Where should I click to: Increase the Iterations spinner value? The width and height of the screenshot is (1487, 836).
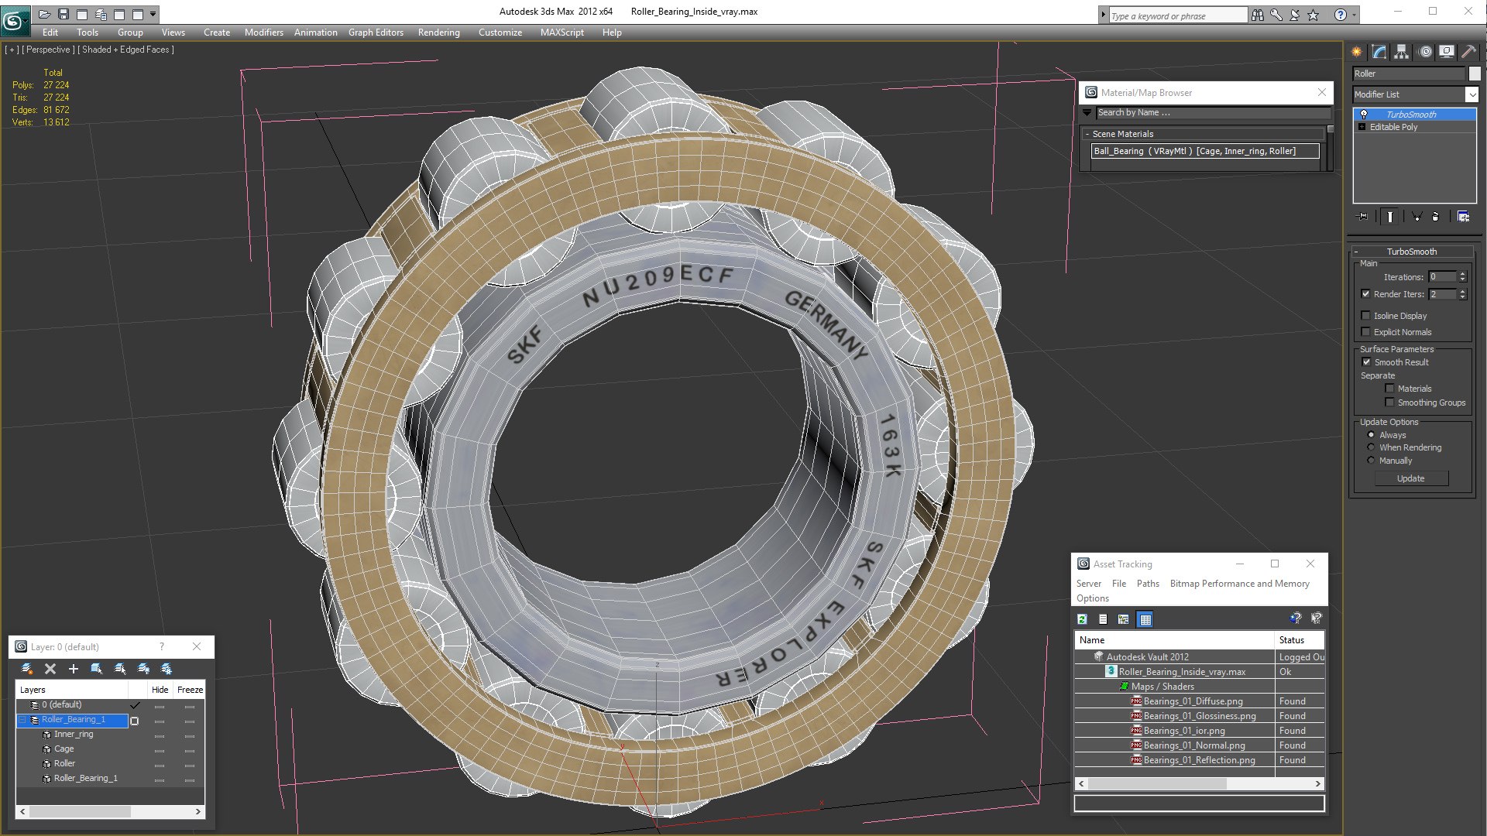[1462, 274]
